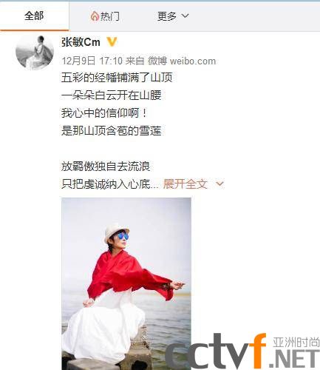Click the gold V verification badge

click(112, 42)
